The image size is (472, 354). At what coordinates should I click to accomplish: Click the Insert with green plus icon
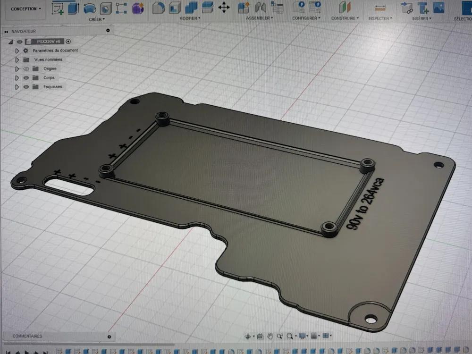pos(423,8)
